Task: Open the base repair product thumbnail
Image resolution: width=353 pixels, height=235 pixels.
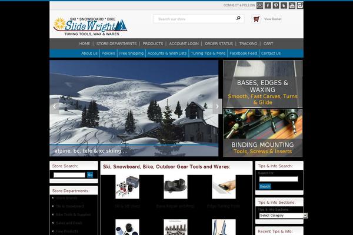Action: (x=175, y=187)
